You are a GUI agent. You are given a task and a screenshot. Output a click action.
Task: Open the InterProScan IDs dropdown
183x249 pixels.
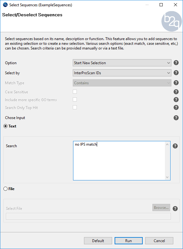coord(122,73)
